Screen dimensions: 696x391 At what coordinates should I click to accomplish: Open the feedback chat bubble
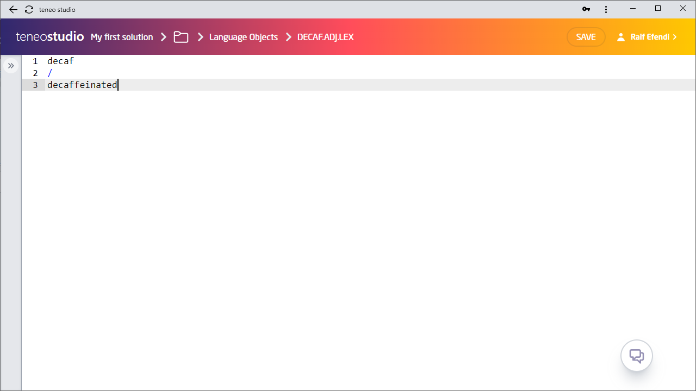click(x=636, y=355)
